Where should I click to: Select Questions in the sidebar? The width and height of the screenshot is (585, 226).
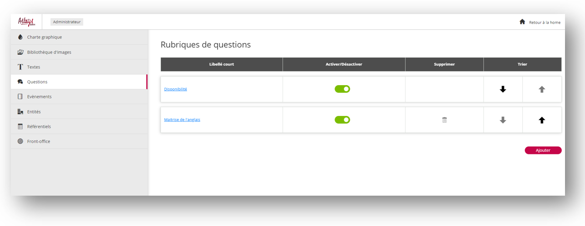coord(37,82)
